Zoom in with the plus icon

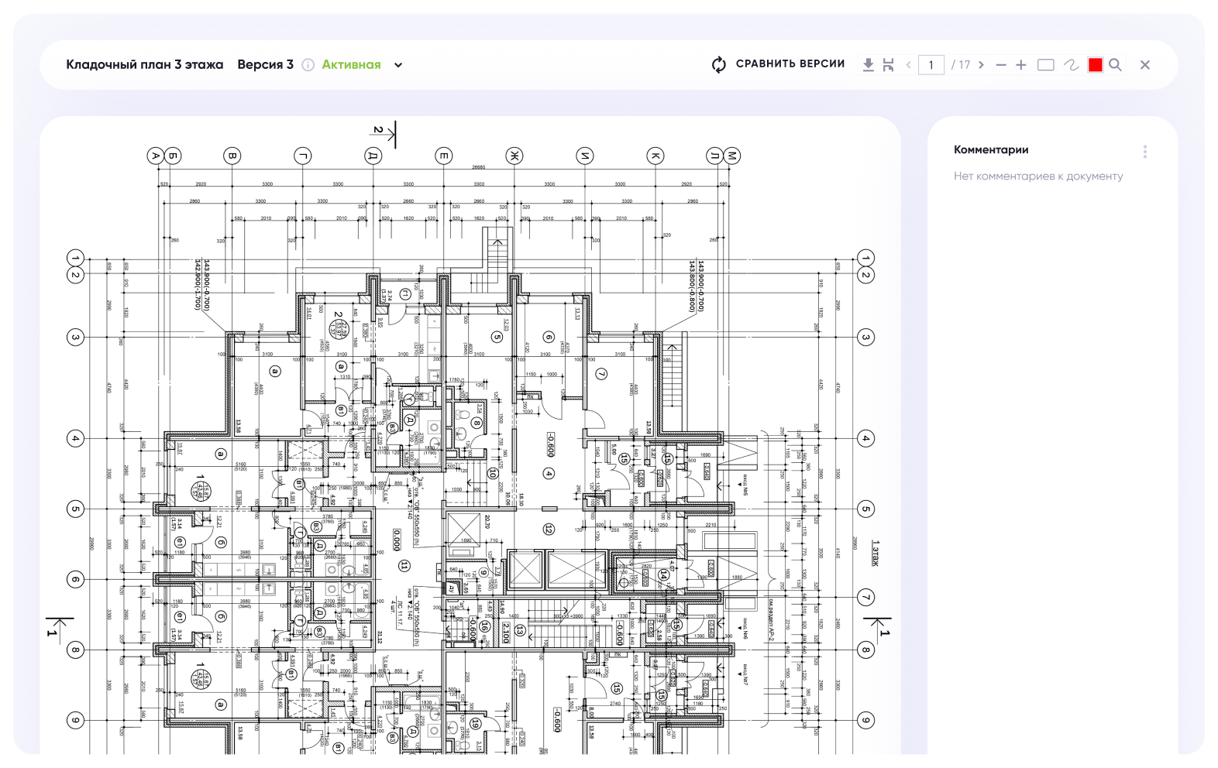[1021, 65]
